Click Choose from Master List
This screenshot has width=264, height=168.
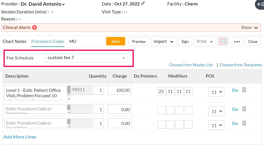[191, 65]
